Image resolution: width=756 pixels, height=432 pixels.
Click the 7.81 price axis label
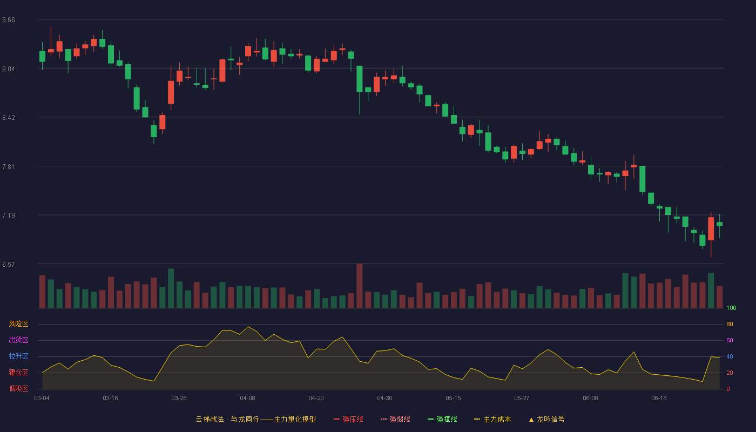[x=9, y=167]
